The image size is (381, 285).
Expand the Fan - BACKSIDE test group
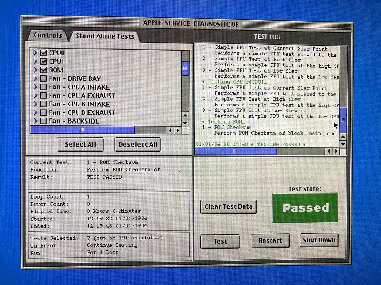click(35, 121)
